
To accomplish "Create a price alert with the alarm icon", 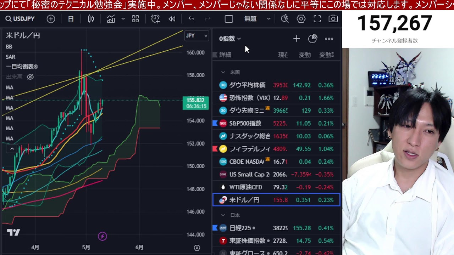I will pos(155,19).
